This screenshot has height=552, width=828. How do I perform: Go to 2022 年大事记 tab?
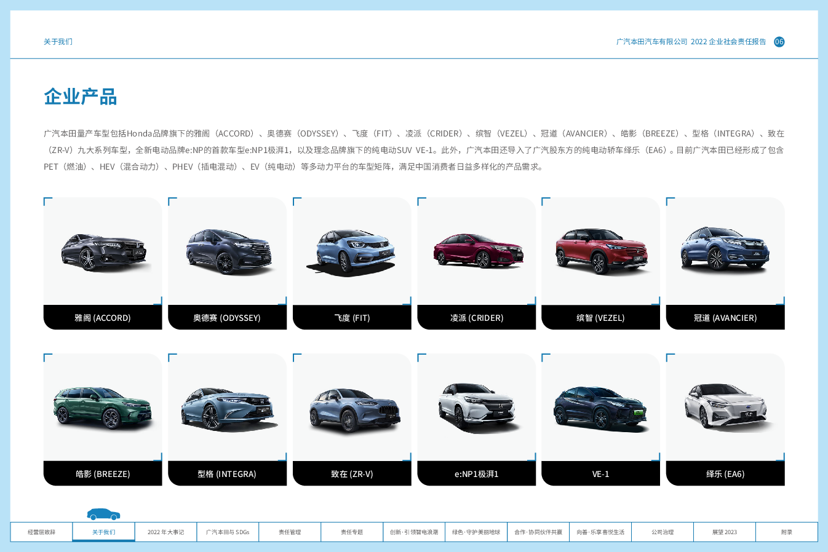(165, 532)
